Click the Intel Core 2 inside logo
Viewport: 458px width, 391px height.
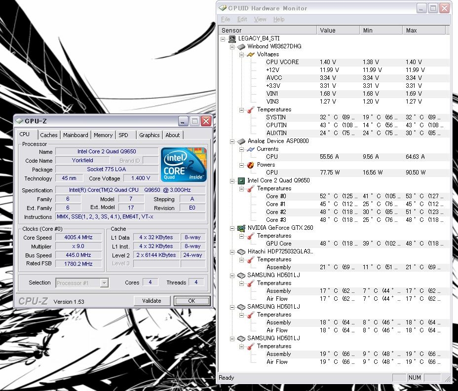tap(184, 165)
